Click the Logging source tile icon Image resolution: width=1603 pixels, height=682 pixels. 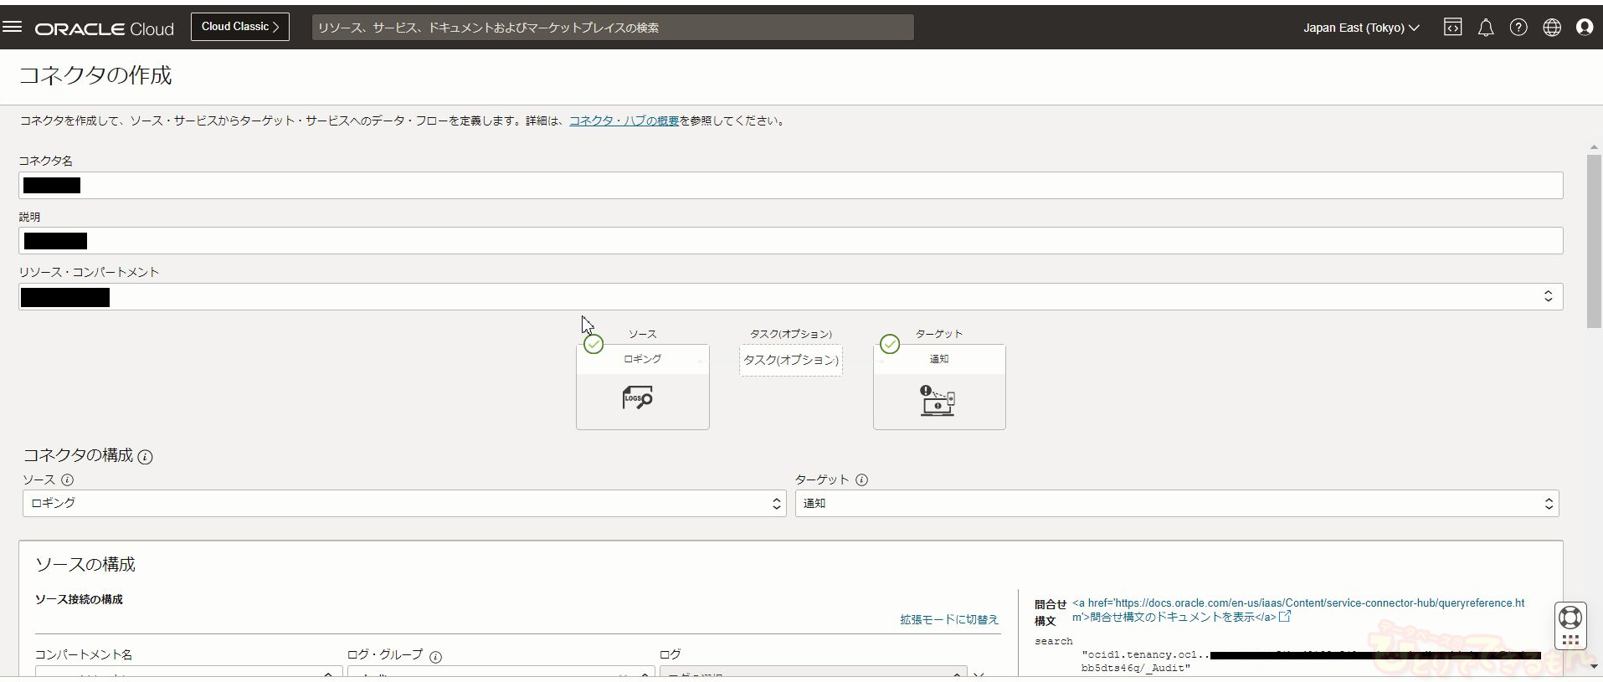coord(638,397)
